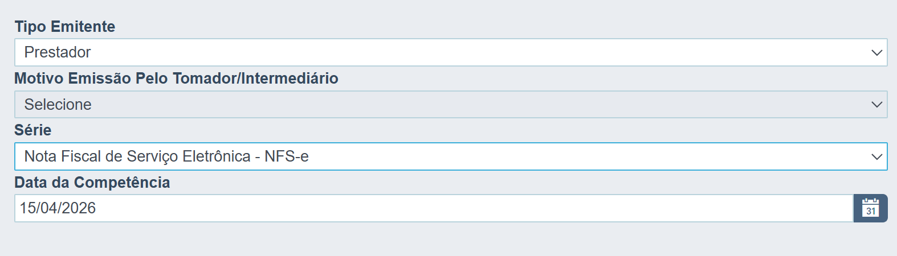Open the Motivo Emissão Pelo Tomador/Intermediário dropdown

(451, 105)
